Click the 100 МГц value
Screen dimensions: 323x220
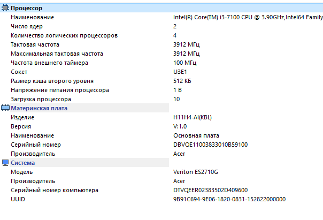click(x=185, y=63)
